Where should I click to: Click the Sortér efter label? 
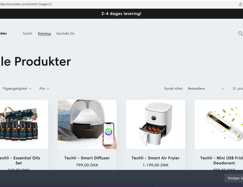tap(173, 89)
